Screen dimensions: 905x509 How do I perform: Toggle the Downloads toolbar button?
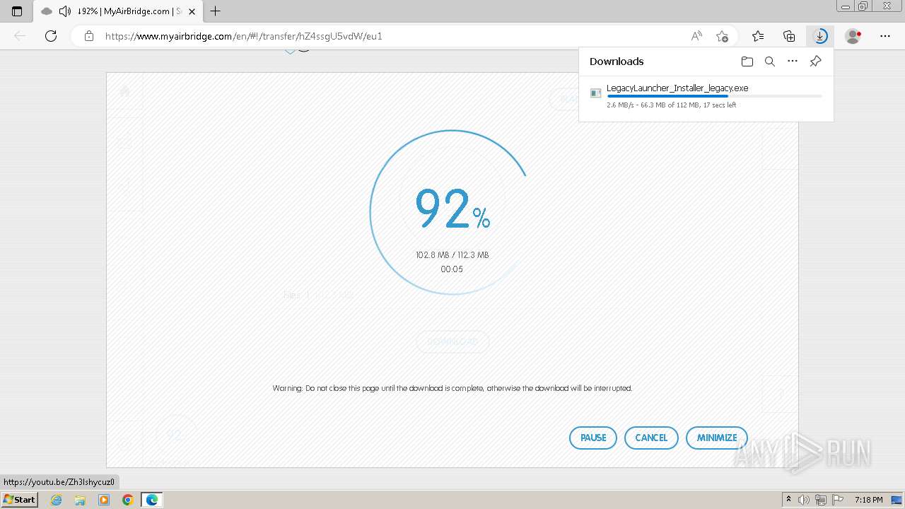[820, 36]
